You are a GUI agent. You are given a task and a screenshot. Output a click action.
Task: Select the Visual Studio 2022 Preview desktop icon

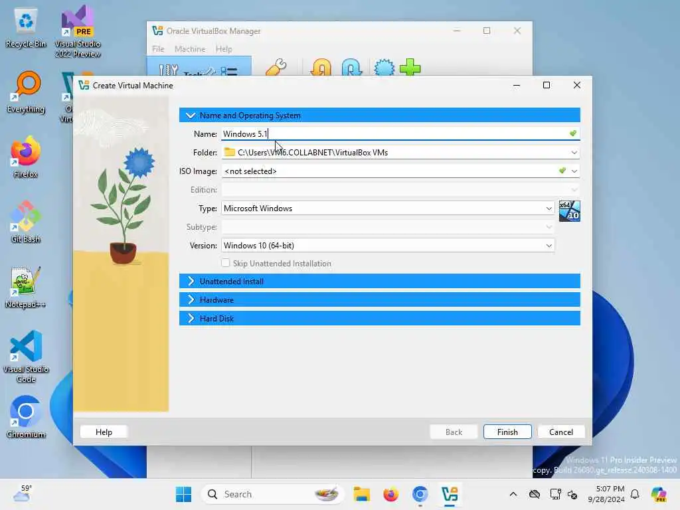[78, 31]
